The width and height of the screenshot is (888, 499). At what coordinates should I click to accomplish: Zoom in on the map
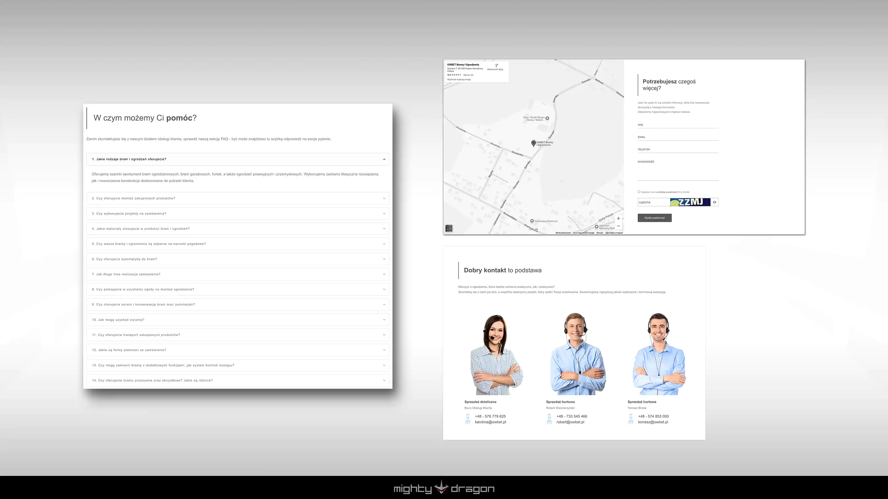(619, 218)
